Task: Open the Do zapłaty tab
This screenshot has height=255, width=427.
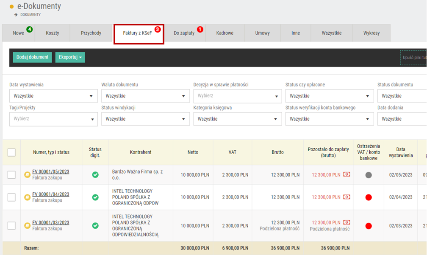Action: click(x=184, y=33)
